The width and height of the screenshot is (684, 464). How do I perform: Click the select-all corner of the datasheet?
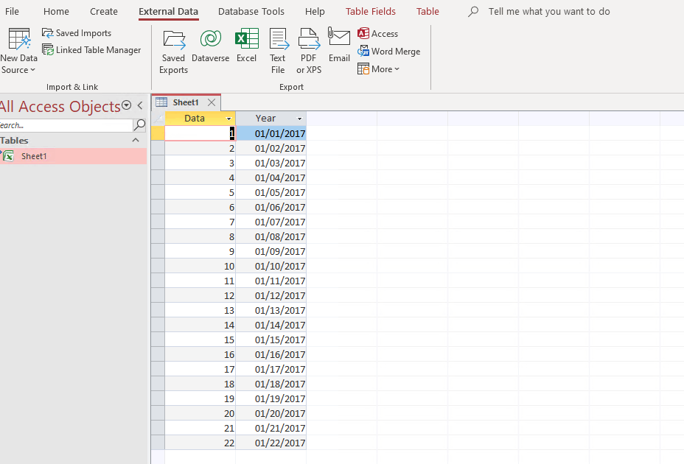158,119
